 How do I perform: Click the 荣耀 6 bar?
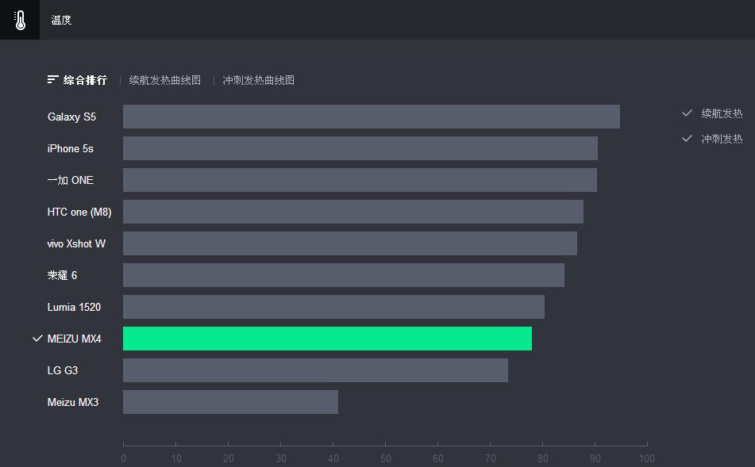tap(344, 275)
